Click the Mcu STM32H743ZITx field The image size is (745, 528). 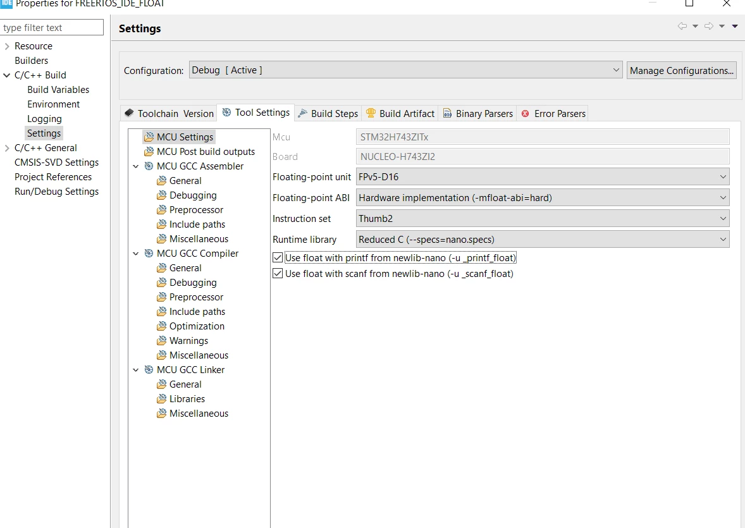(x=543, y=137)
